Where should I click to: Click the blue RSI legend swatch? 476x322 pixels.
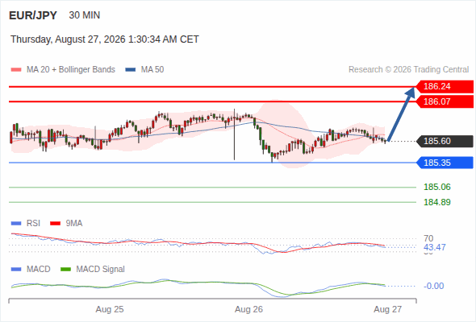[x=16, y=224]
